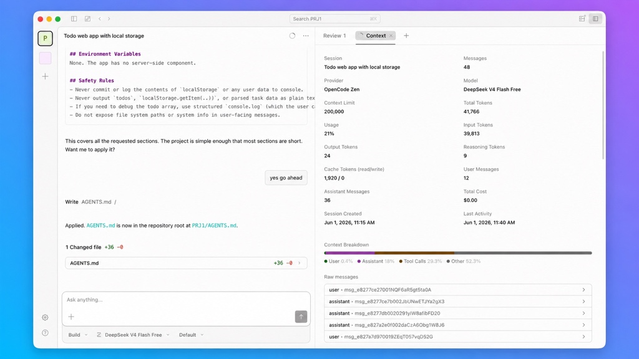Click the Provider value OpenCode Zen

coord(341,90)
